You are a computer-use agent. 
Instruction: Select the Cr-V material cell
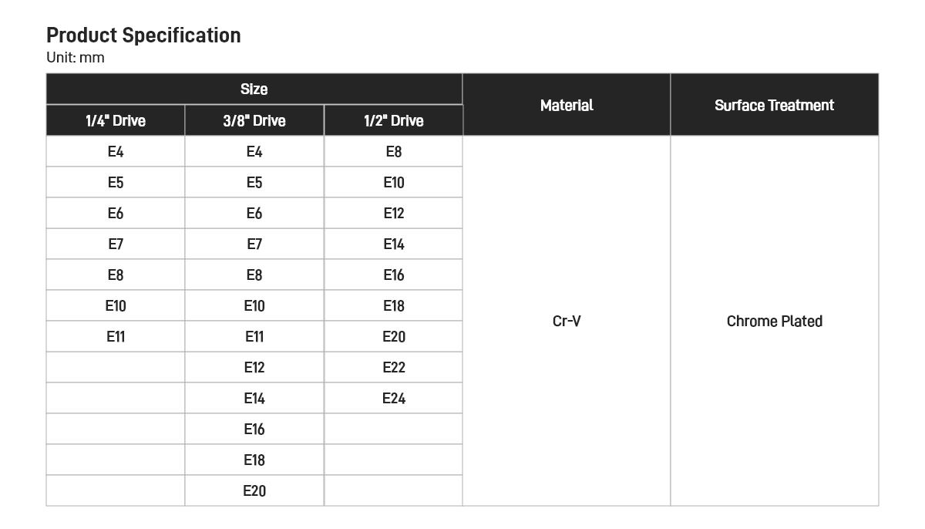click(x=567, y=321)
